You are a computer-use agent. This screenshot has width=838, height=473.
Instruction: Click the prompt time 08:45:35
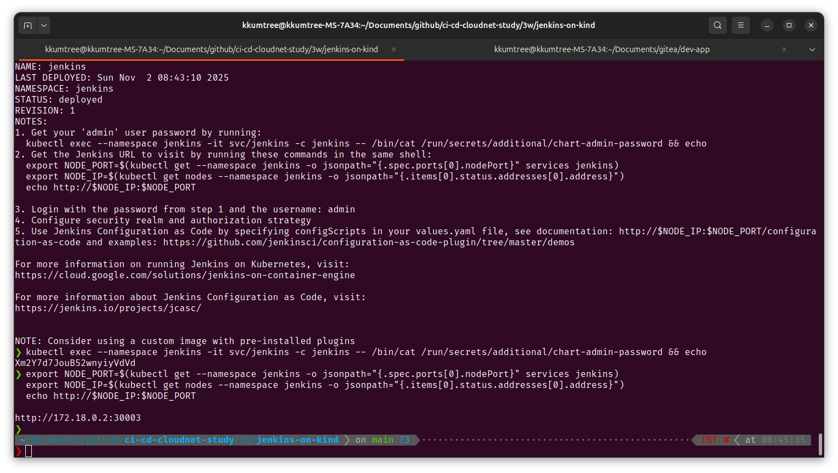tap(784, 440)
